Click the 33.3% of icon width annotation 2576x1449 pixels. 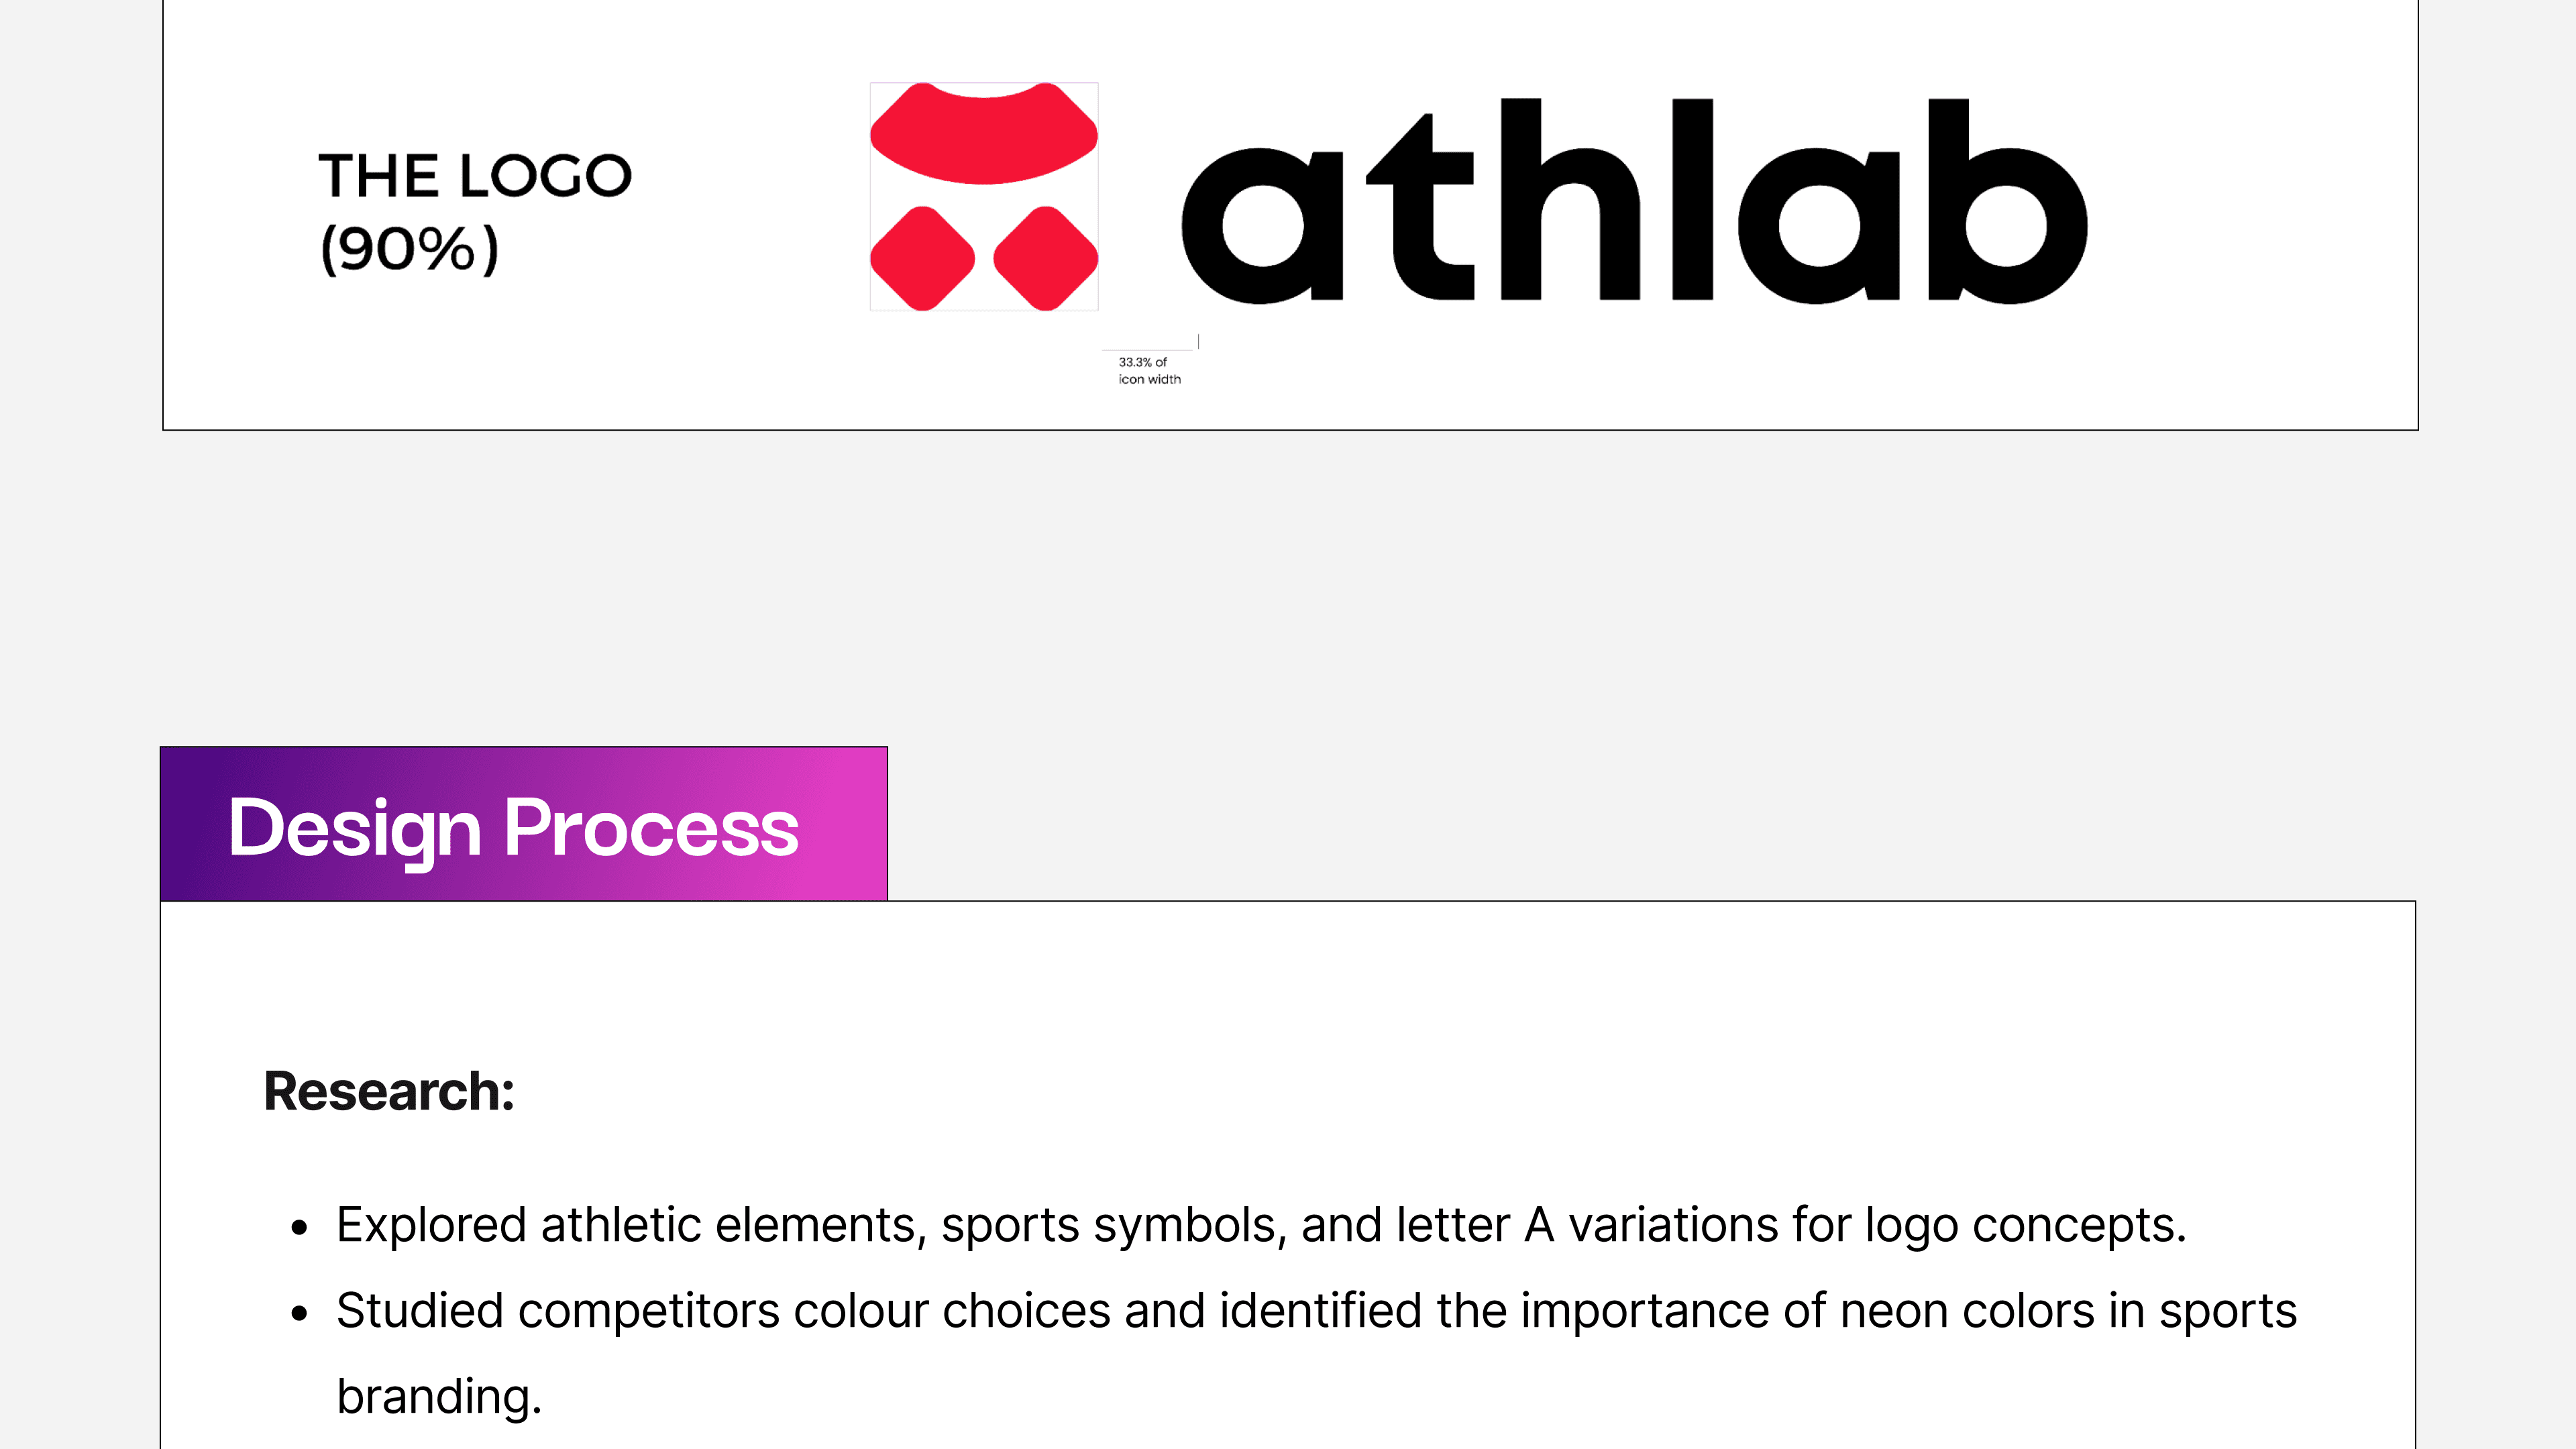(1149, 371)
